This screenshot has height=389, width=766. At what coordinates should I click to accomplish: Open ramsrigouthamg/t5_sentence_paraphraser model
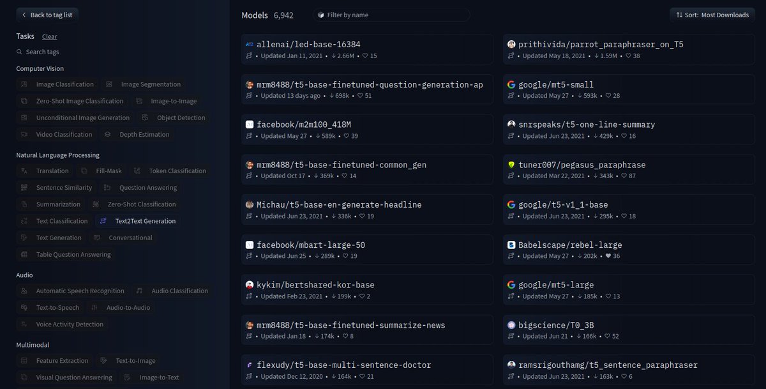(x=629, y=370)
